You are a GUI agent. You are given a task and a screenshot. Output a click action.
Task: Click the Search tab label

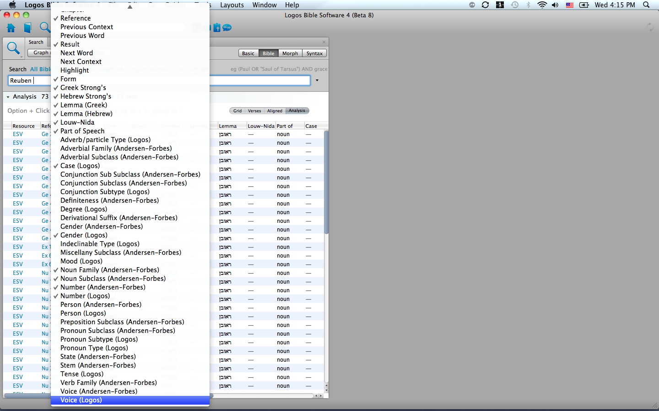click(x=36, y=42)
